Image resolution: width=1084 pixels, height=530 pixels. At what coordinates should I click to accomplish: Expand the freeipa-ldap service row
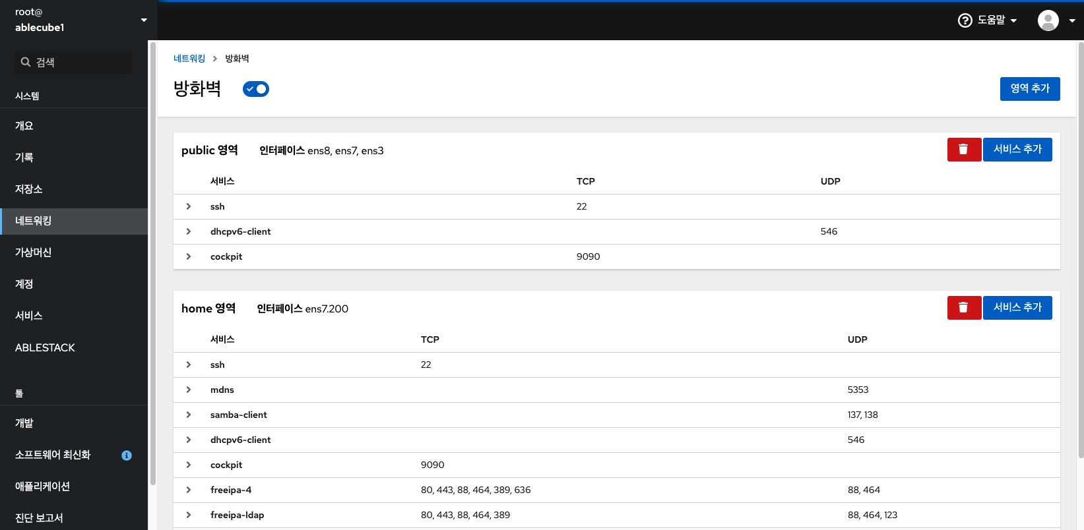[x=189, y=515]
